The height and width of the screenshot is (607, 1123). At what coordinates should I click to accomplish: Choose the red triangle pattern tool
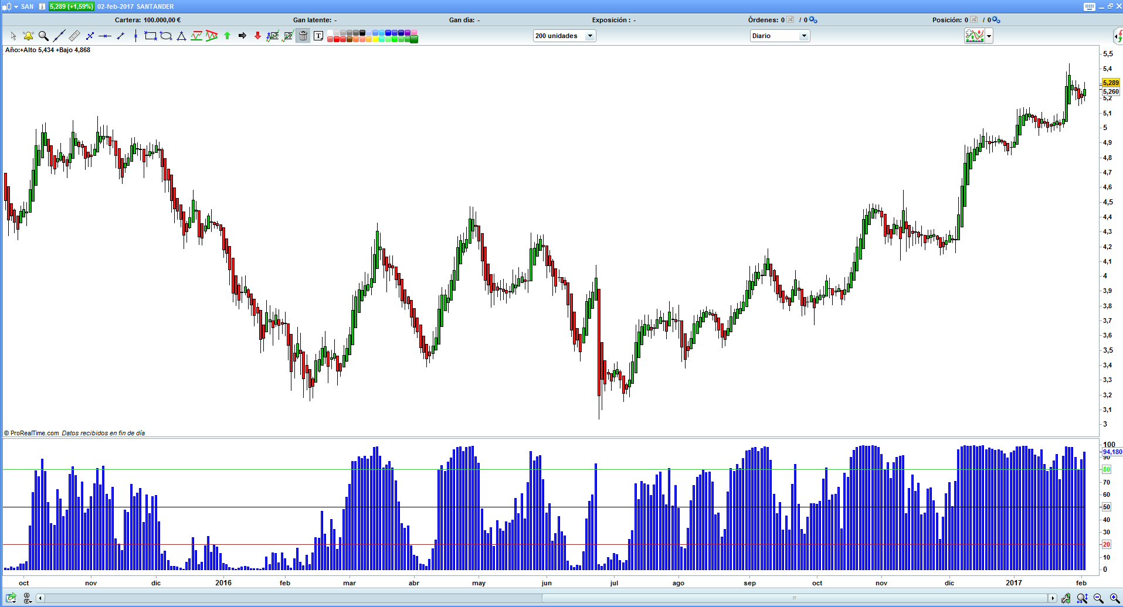(212, 36)
